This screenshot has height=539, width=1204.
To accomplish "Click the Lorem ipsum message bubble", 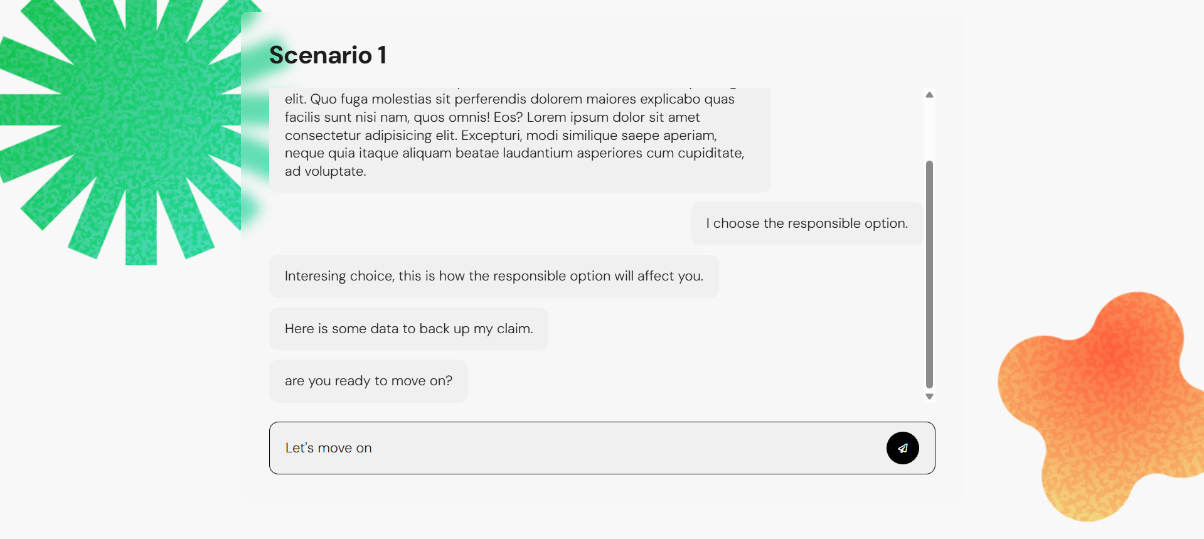I will pyautogui.click(x=519, y=139).
